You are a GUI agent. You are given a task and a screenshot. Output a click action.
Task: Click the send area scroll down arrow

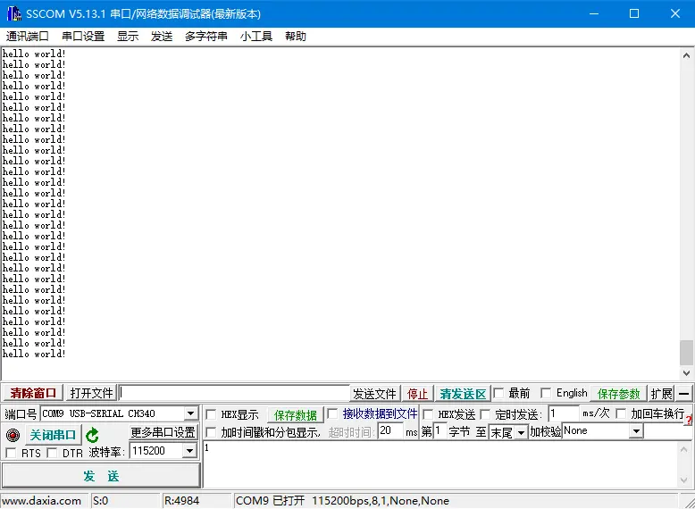pos(684,480)
